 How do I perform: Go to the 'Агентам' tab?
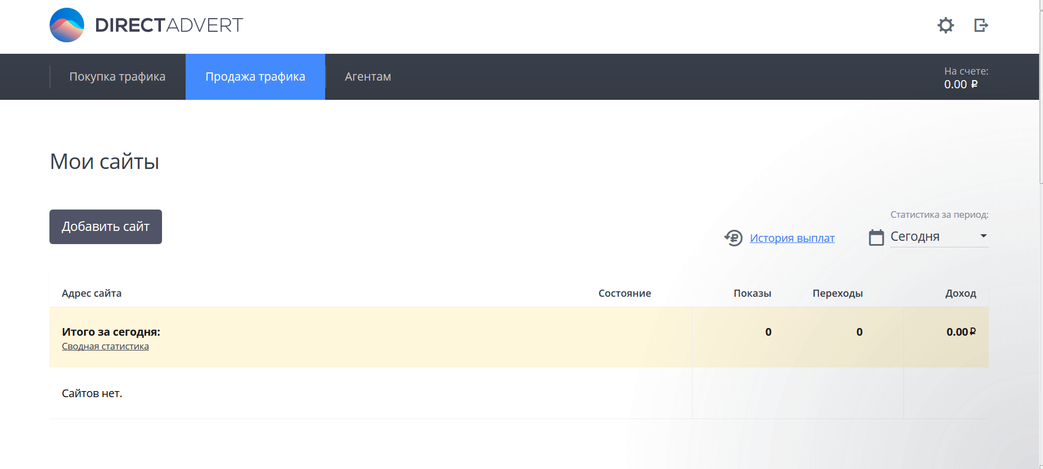pos(367,77)
